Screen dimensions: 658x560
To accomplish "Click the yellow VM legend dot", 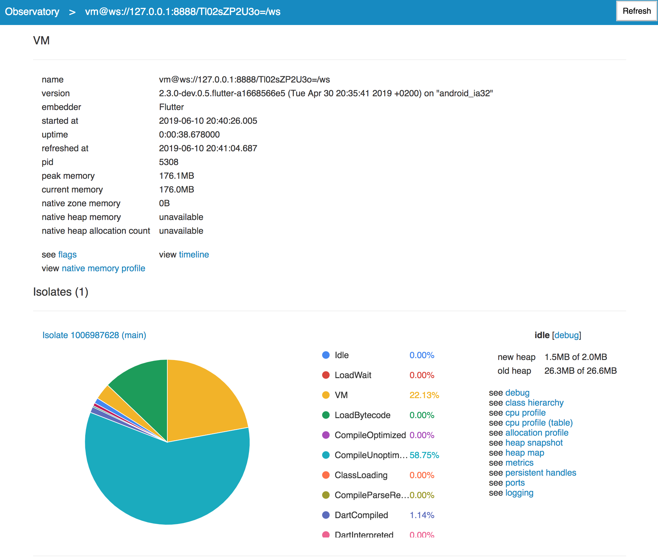I will pyautogui.click(x=326, y=395).
